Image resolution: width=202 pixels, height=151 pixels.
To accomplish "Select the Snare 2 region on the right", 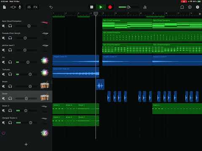I will pos(177,109).
